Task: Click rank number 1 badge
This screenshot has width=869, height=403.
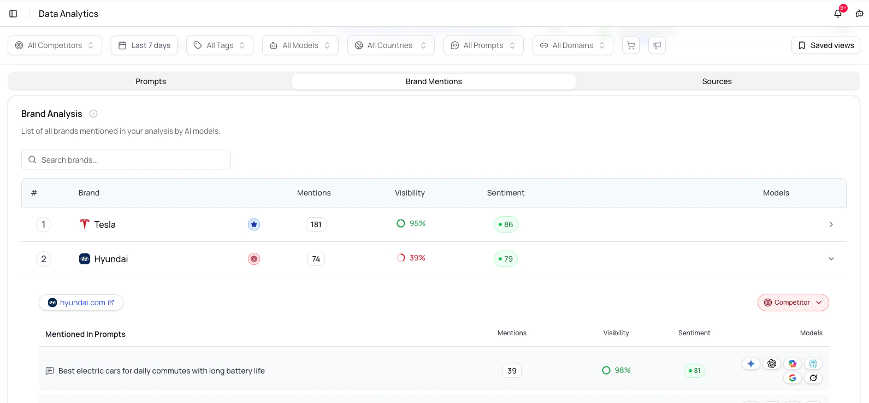Action: 44,224
